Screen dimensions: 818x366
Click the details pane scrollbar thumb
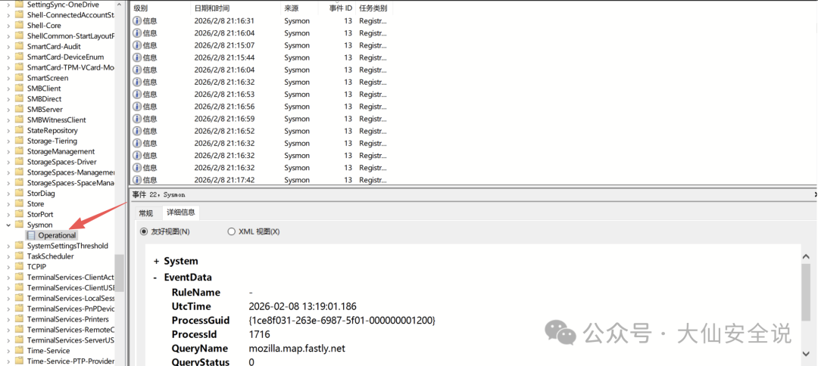[807, 292]
